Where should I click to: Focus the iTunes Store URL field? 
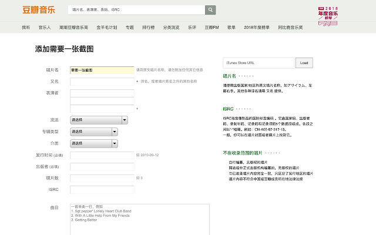point(258,63)
